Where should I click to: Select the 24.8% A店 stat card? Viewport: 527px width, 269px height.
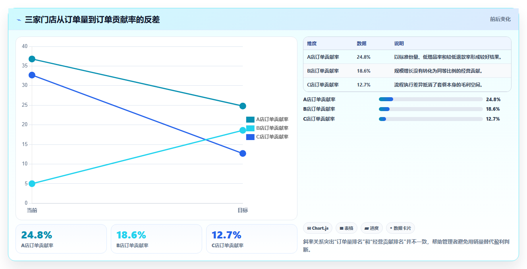61,239
